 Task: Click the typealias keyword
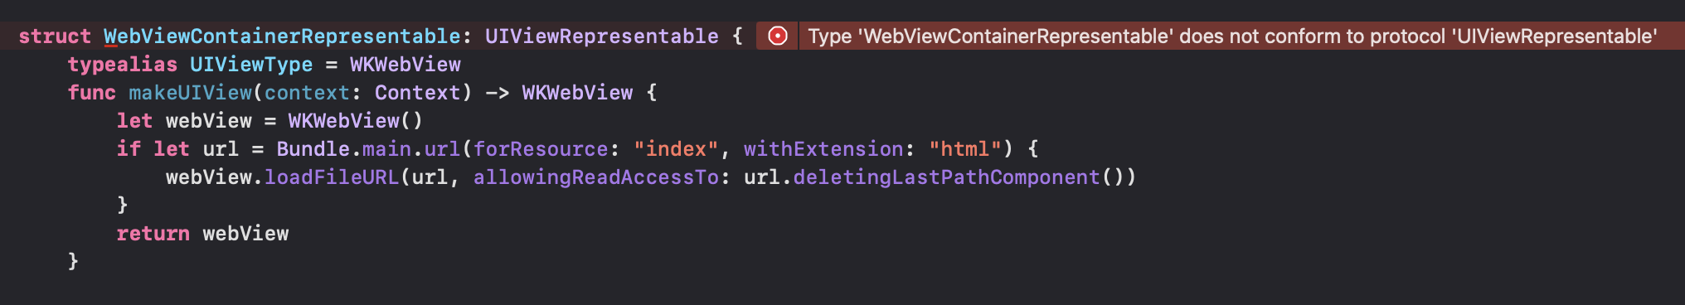123,64
